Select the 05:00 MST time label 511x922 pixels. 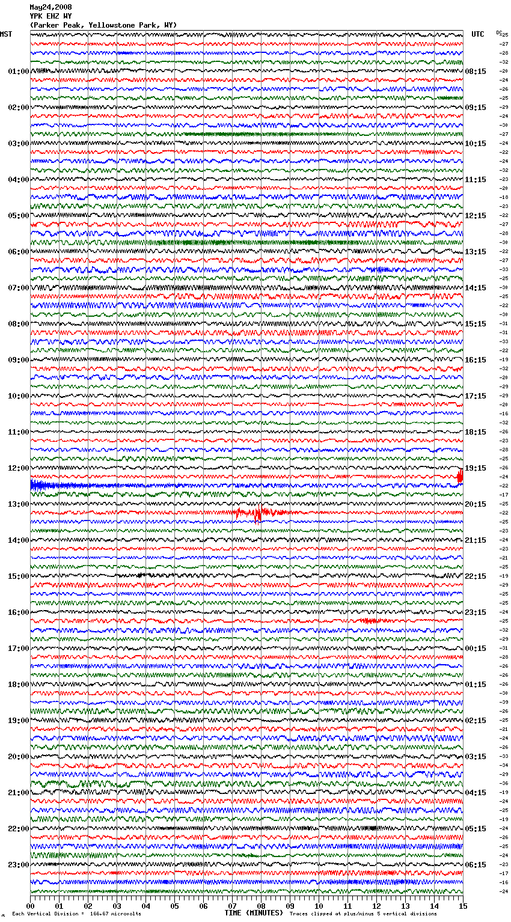(x=19, y=216)
